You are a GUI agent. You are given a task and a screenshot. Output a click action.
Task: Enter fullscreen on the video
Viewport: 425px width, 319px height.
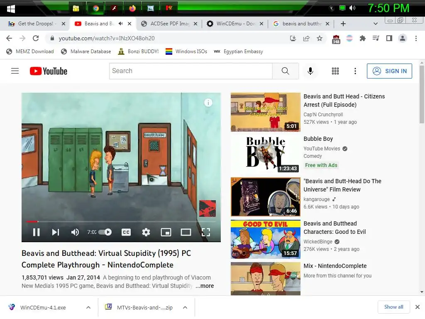206,232
